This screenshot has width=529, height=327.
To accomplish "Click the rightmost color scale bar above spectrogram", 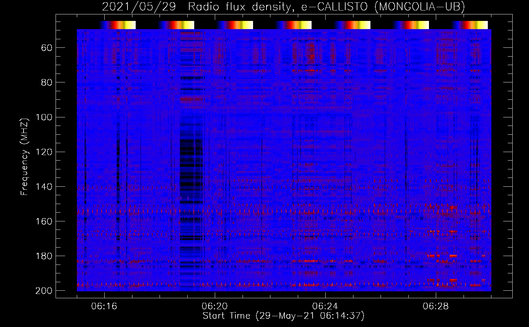I will (x=470, y=25).
